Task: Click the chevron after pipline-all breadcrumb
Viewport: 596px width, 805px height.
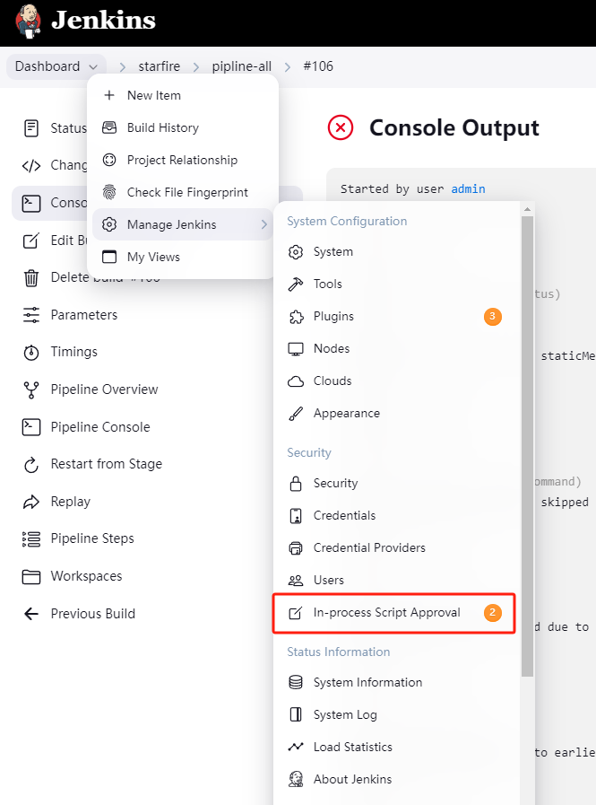Action: (x=288, y=67)
